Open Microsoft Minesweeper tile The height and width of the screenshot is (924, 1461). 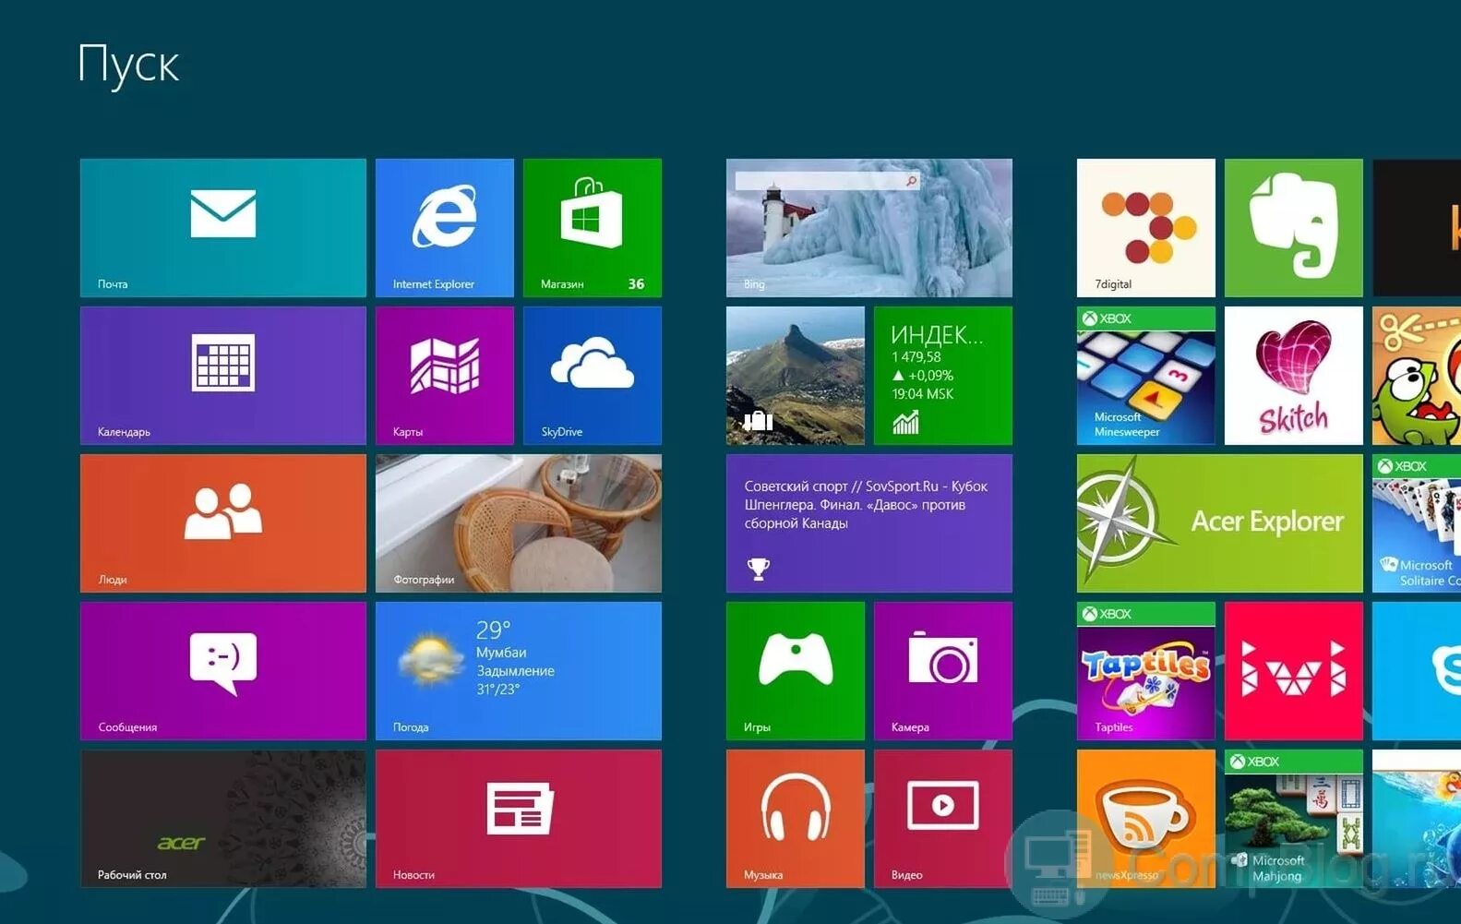pos(1146,376)
